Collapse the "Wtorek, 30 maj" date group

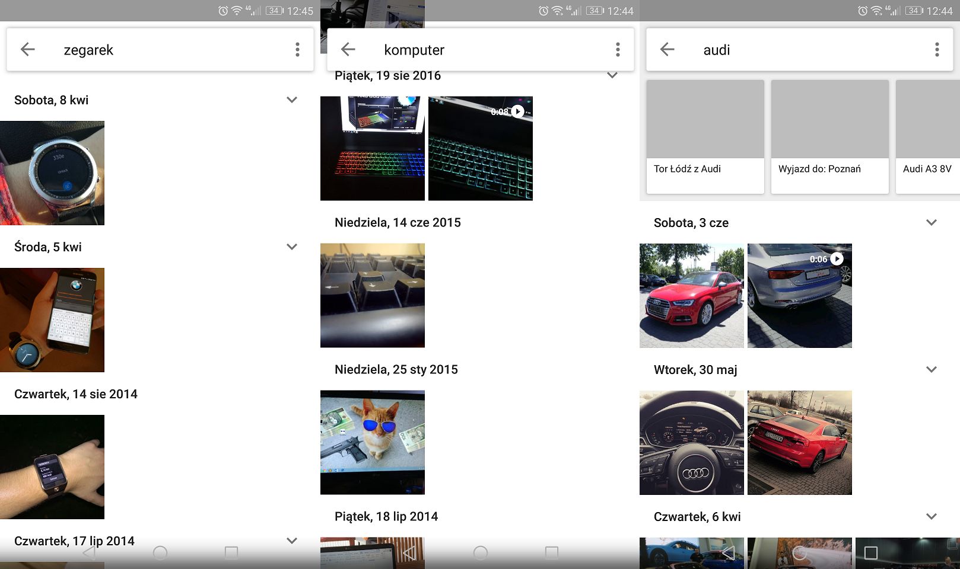click(x=932, y=369)
